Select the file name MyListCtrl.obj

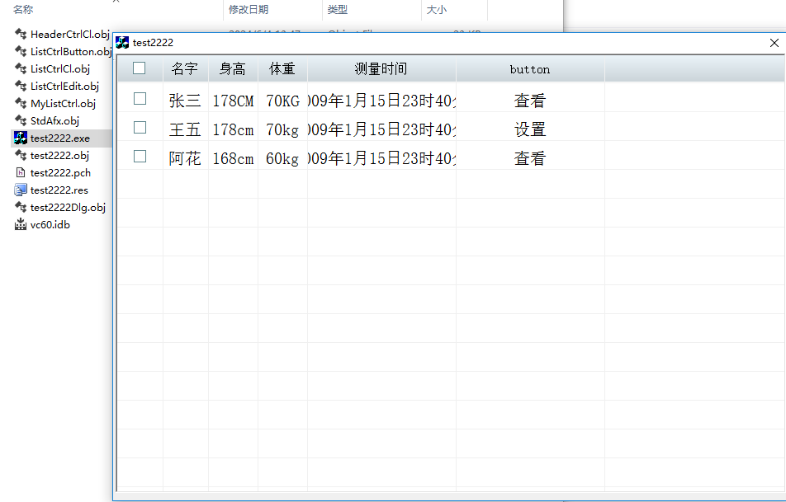(63, 103)
